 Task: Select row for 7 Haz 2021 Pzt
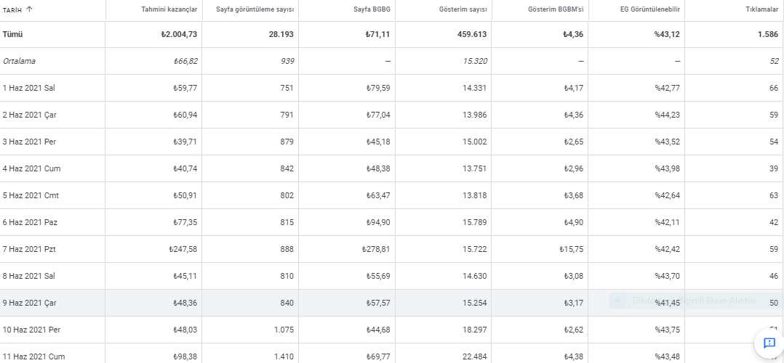pos(392,249)
